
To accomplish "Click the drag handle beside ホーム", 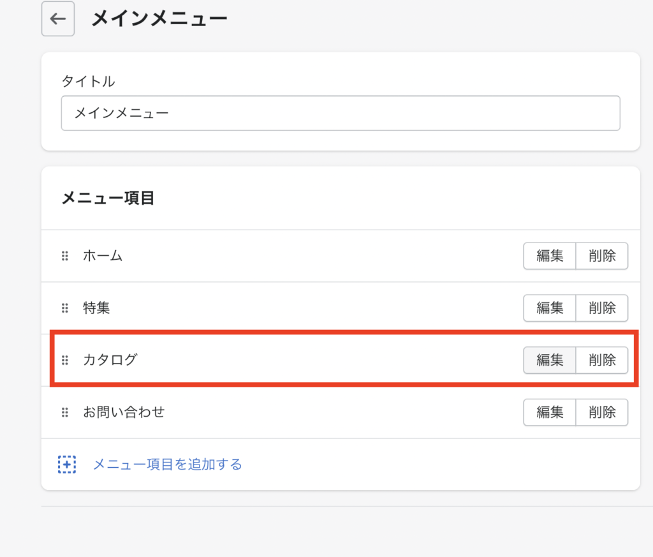I will [64, 256].
